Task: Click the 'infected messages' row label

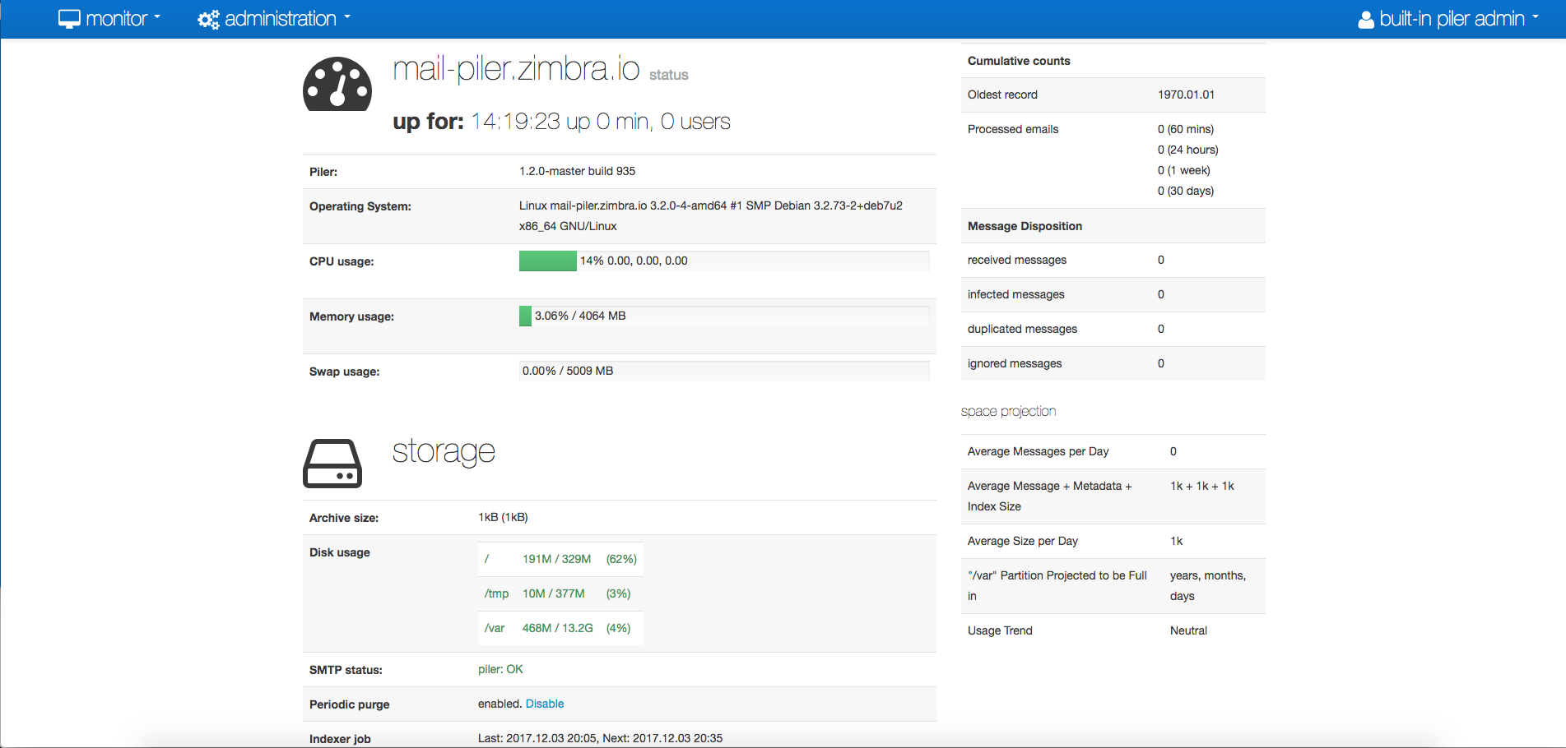Action: [1015, 294]
